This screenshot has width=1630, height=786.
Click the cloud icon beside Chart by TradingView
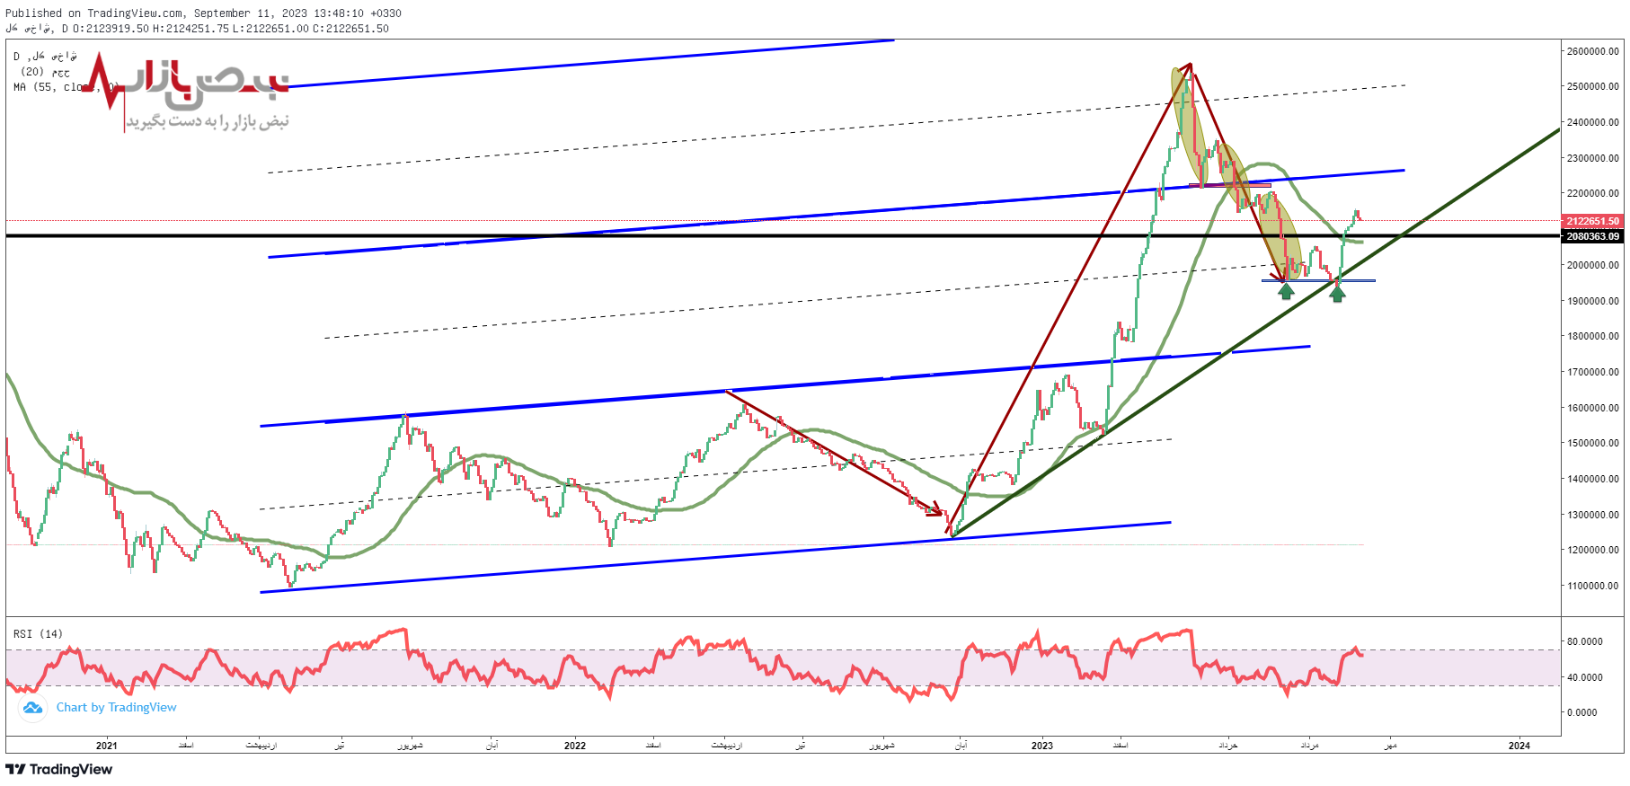(32, 708)
